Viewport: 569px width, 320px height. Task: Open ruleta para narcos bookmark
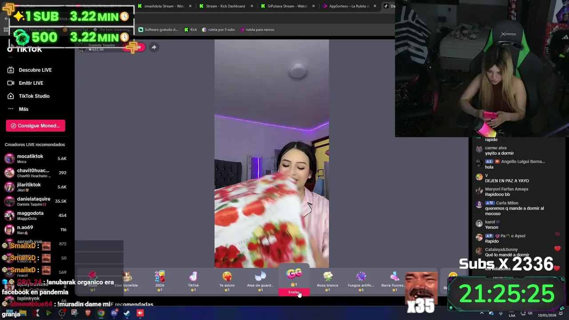pyautogui.click(x=257, y=30)
